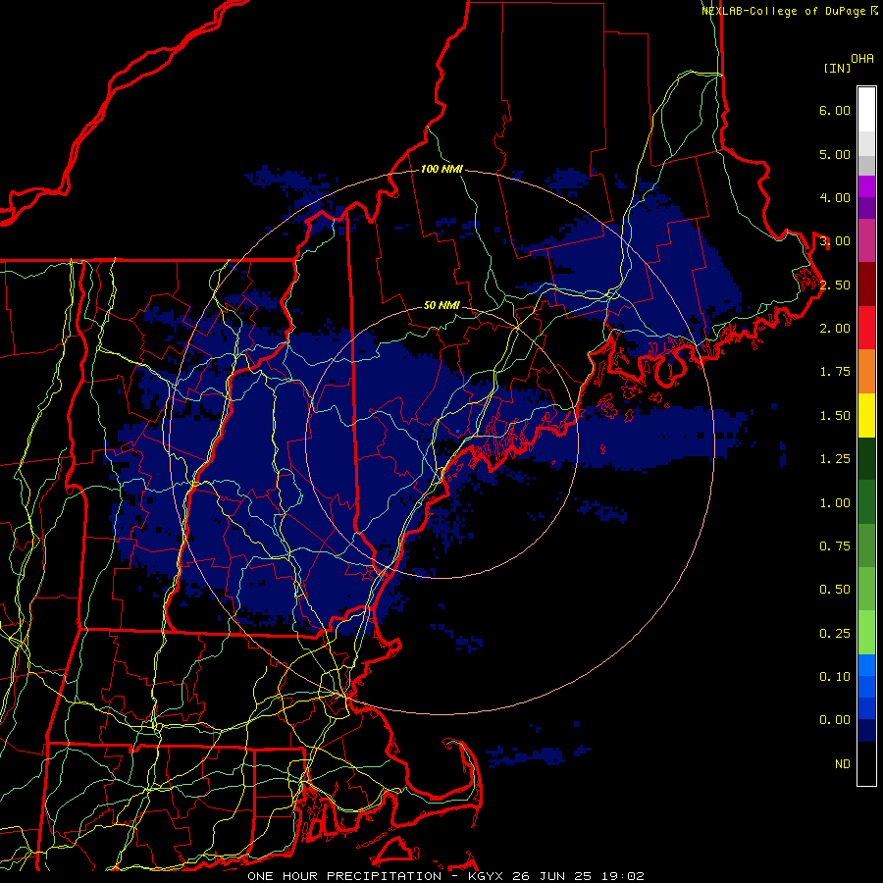883x883 pixels.
Task: Click the 2.00 legend value
Action: (835, 329)
